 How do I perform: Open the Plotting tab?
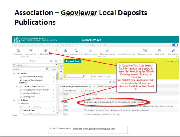point(90,45)
